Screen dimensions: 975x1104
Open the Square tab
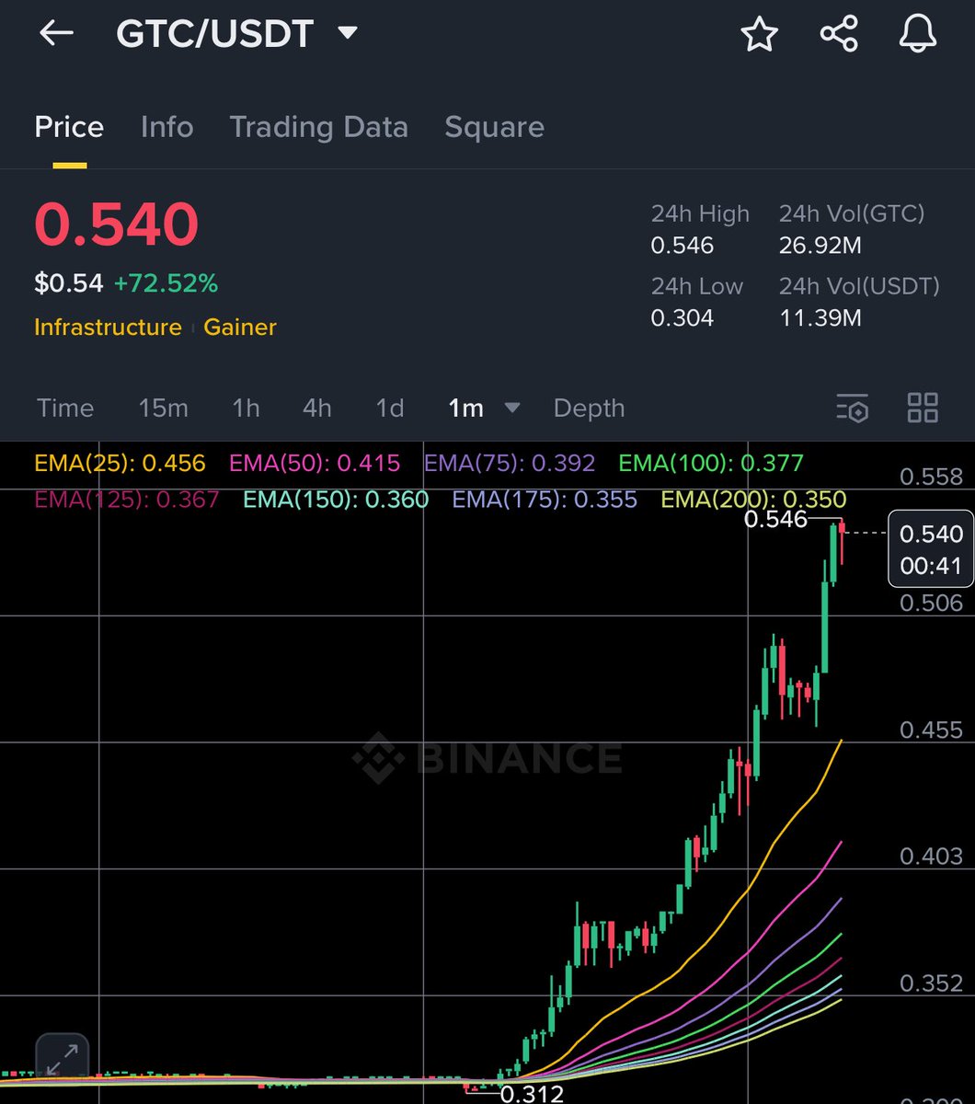click(x=494, y=127)
